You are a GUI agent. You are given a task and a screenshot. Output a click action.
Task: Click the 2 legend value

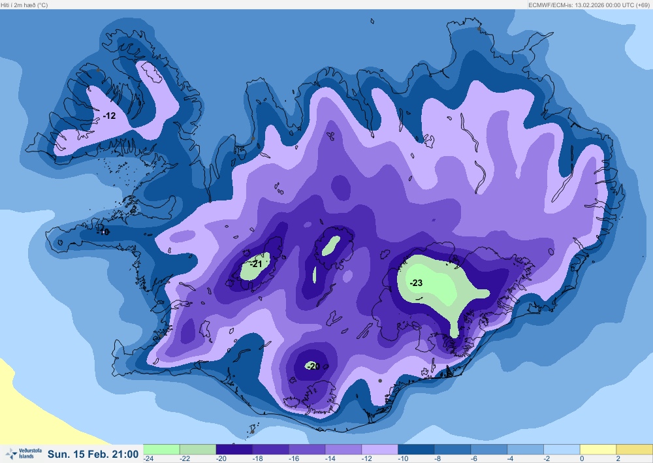(618, 459)
